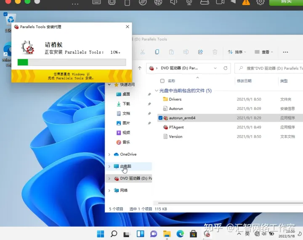
Task: Click the Parallels Tools install progress bar
Action: (x=72, y=62)
